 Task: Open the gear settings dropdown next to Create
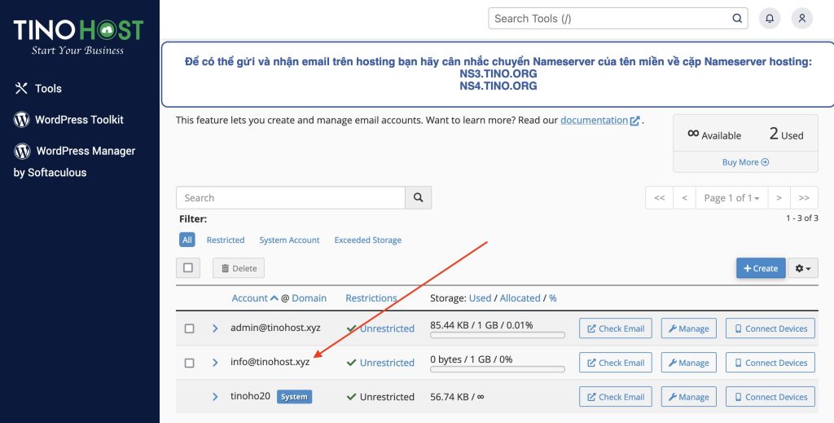pos(802,268)
